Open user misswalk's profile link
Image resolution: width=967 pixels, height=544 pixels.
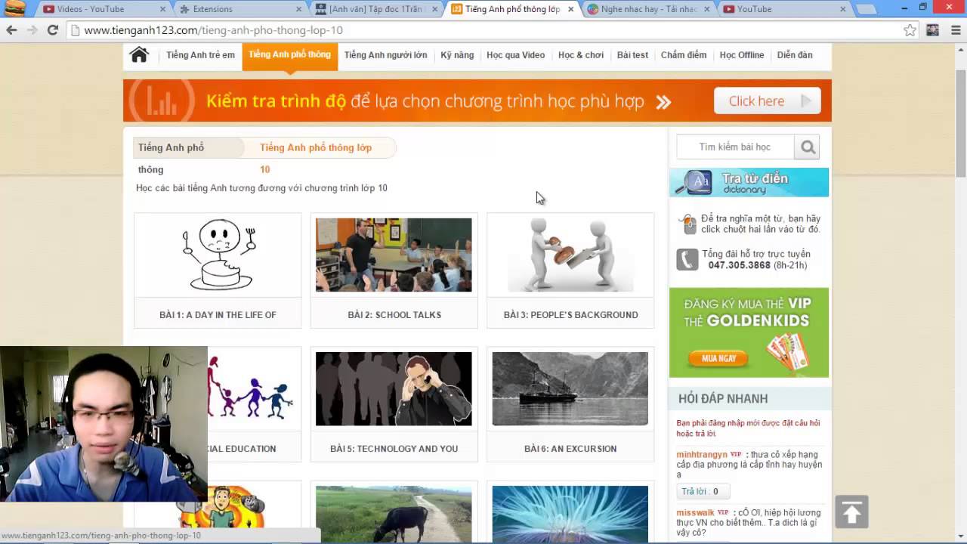695,513
